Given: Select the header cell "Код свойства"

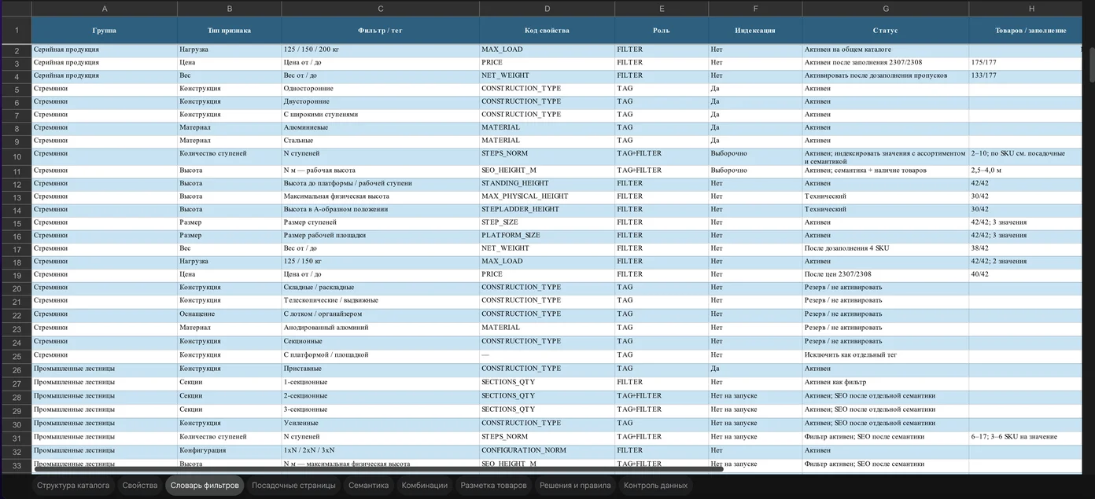Looking at the screenshot, I should 547,31.
